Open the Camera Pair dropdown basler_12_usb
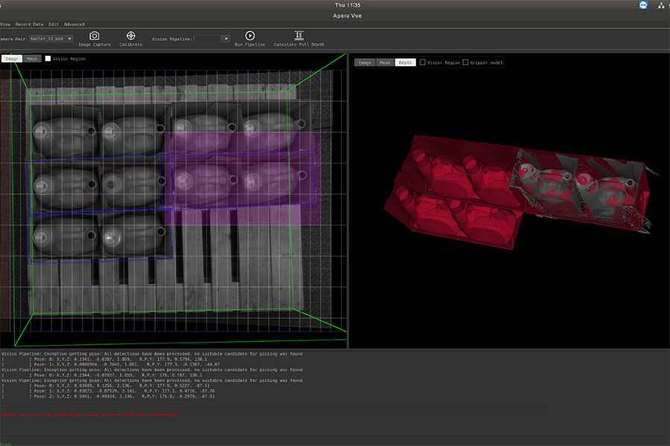Viewport: 670px width, 446px height. point(51,39)
